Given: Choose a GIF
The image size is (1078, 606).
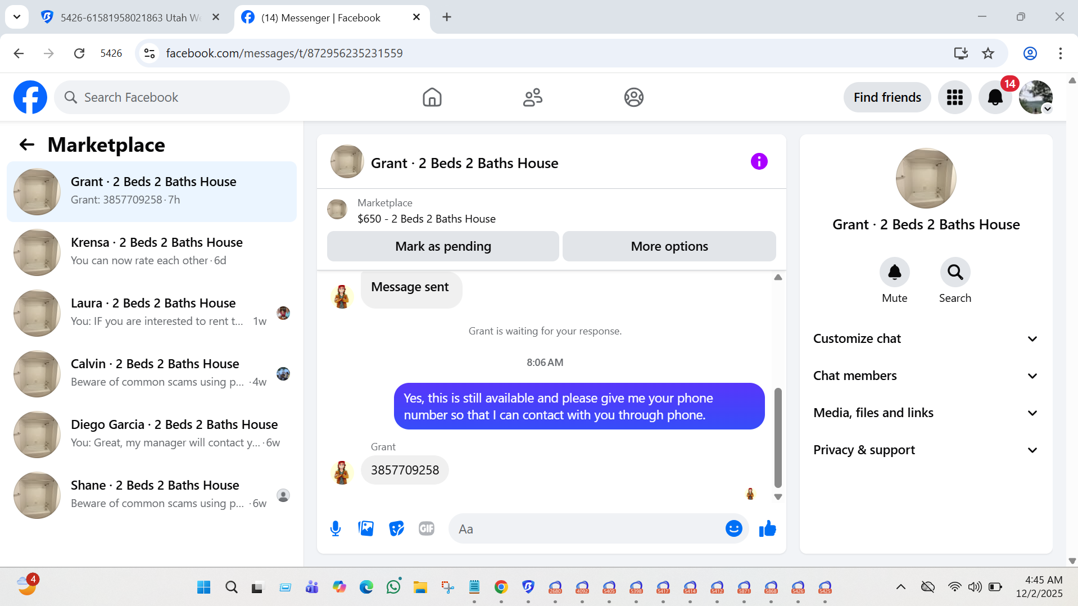Looking at the screenshot, I should (427, 528).
